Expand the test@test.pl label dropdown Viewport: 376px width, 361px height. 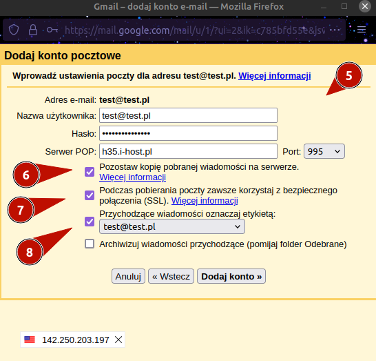tap(172, 226)
